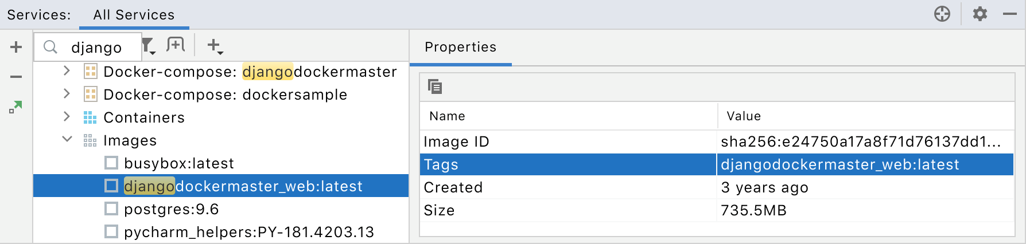This screenshot has width=1026, height=244.
Task: Expand Docker-compose: djangodockermaster node
Action: [67, 71]
